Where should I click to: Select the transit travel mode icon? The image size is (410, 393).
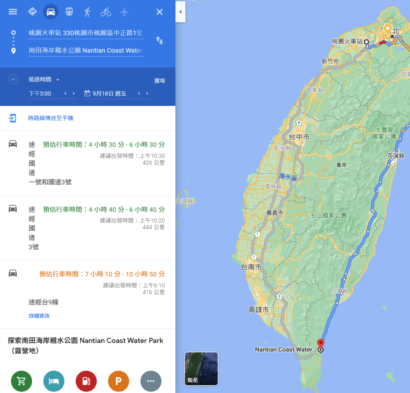pyautogui.click(x=69, y=12)
